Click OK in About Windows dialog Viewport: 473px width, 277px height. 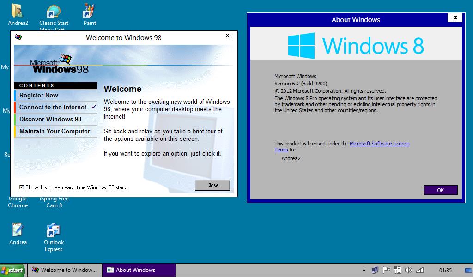click(x=441, y=190)
